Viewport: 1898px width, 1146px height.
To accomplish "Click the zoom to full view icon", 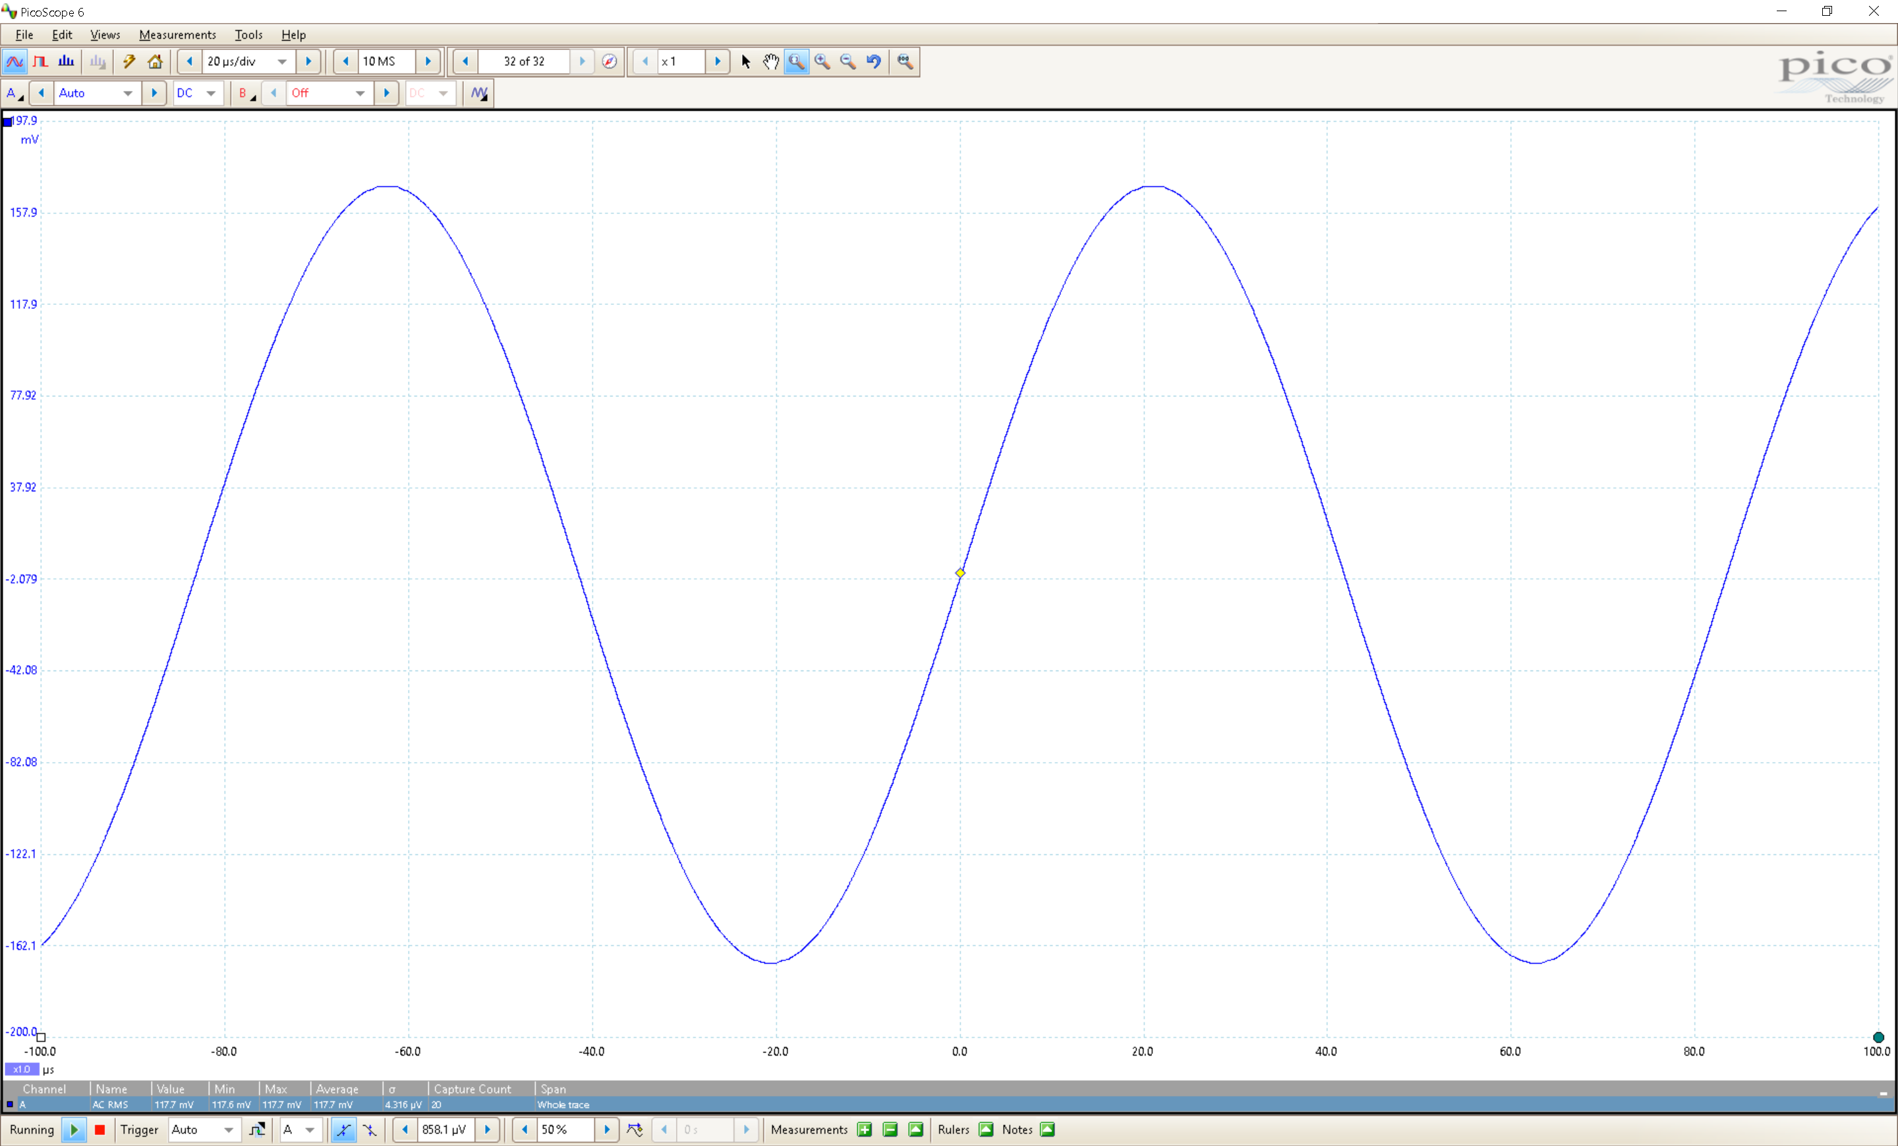I will (x=904, y=61).
